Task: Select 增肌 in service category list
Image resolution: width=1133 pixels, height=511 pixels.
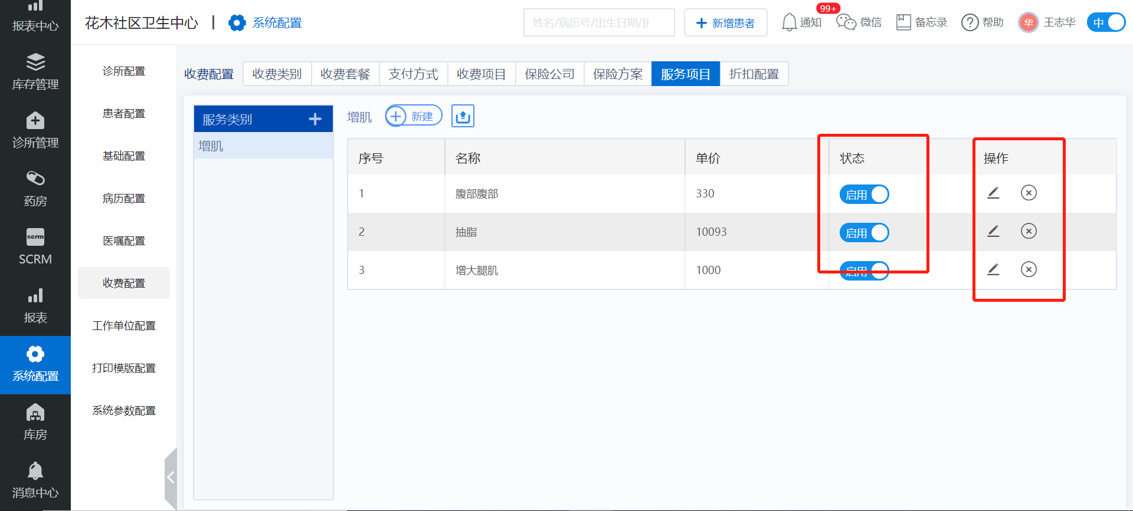Action: point(263,146)
